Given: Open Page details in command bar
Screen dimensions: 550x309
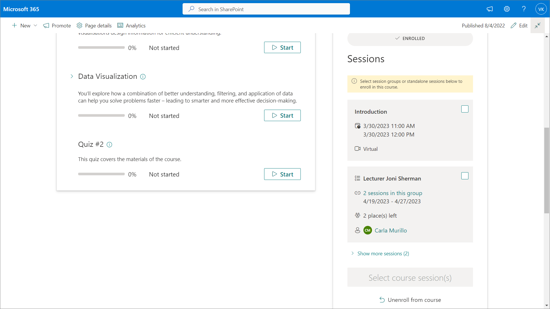Looking at the screenshot, I should 94,26.
